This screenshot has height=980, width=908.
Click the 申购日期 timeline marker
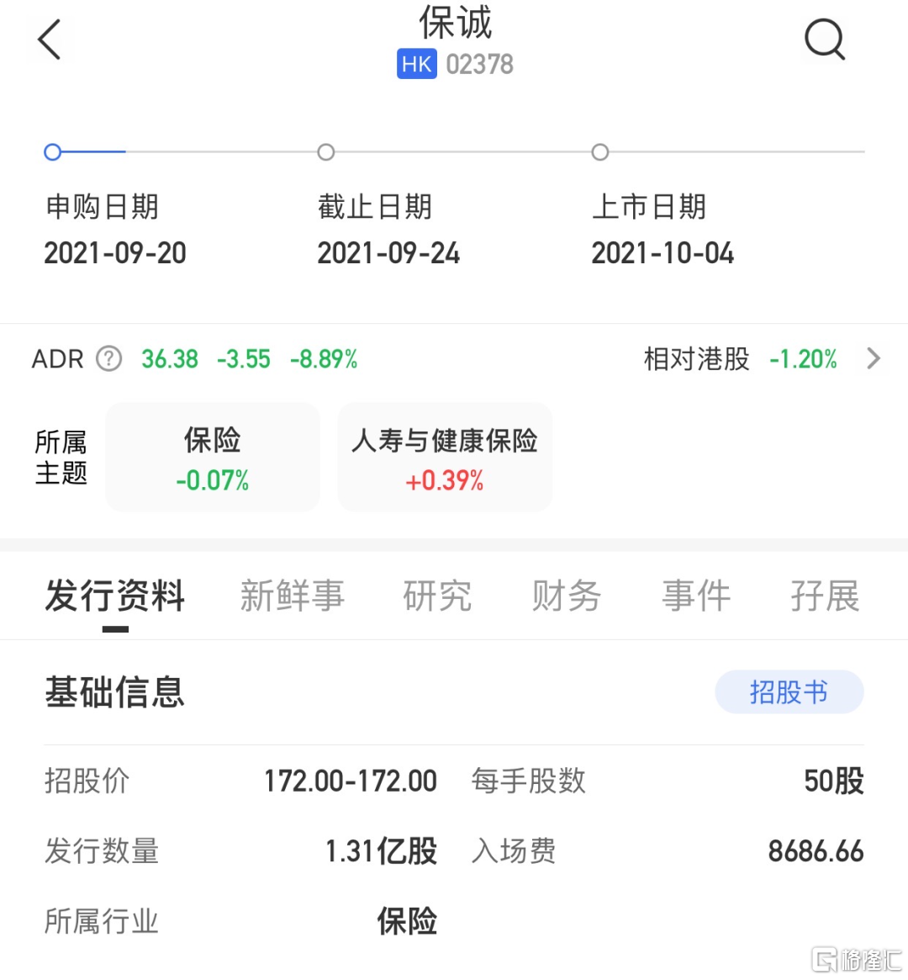tap(53, 152)
